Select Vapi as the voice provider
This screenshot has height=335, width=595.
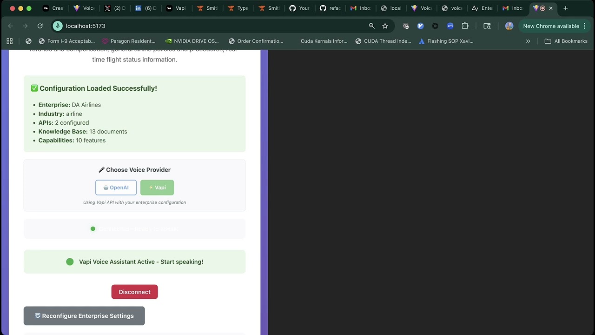[x=157, y=188]
